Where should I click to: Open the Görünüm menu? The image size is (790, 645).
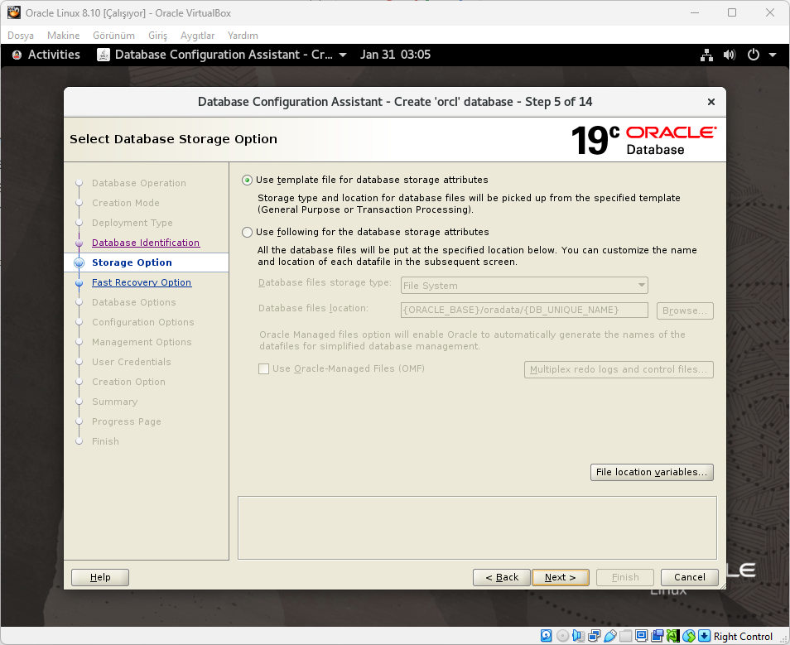tap(114, 36)
